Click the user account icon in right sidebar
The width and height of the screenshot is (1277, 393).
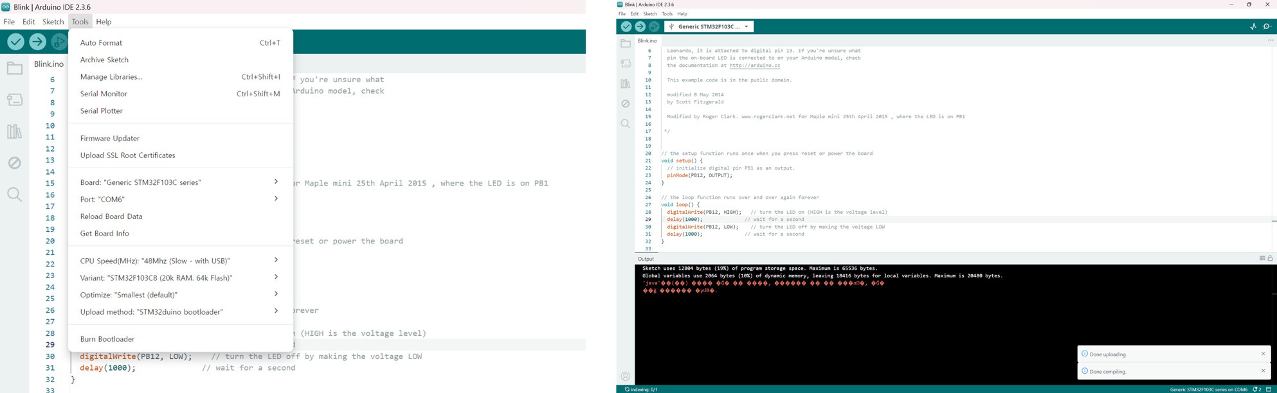click(626, 376)
